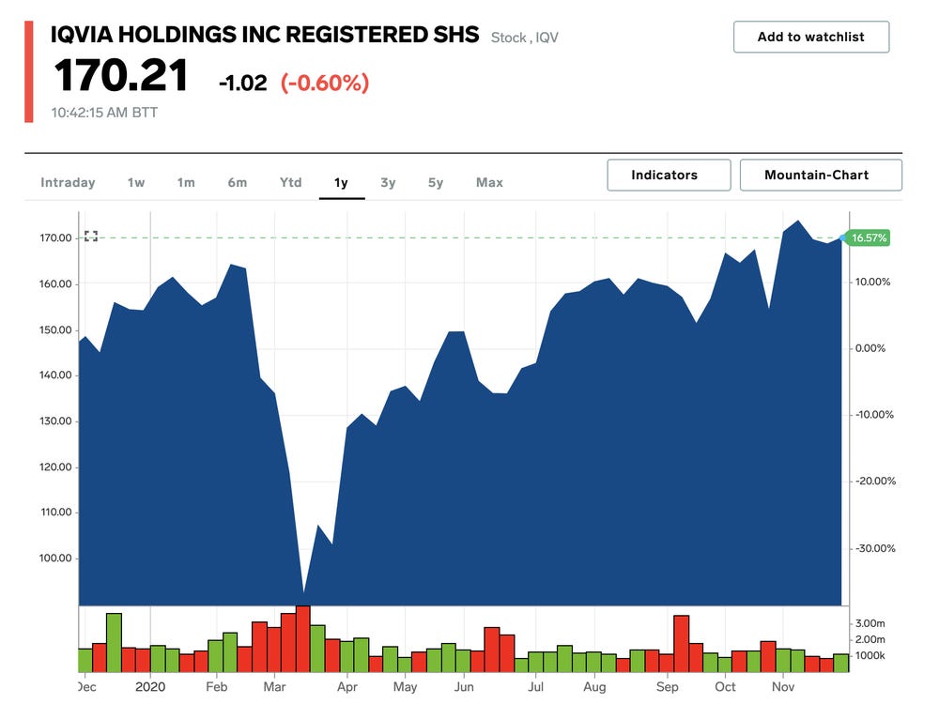This screenshot has width=939, height=704.
Task: Click the 130.00 price axis label
Action: (x=55, y=421)
